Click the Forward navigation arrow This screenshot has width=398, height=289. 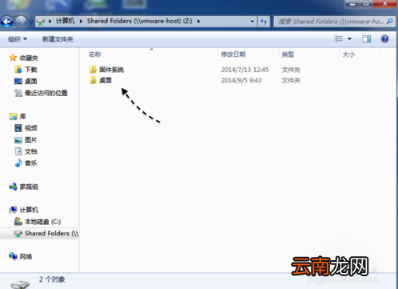21,22
